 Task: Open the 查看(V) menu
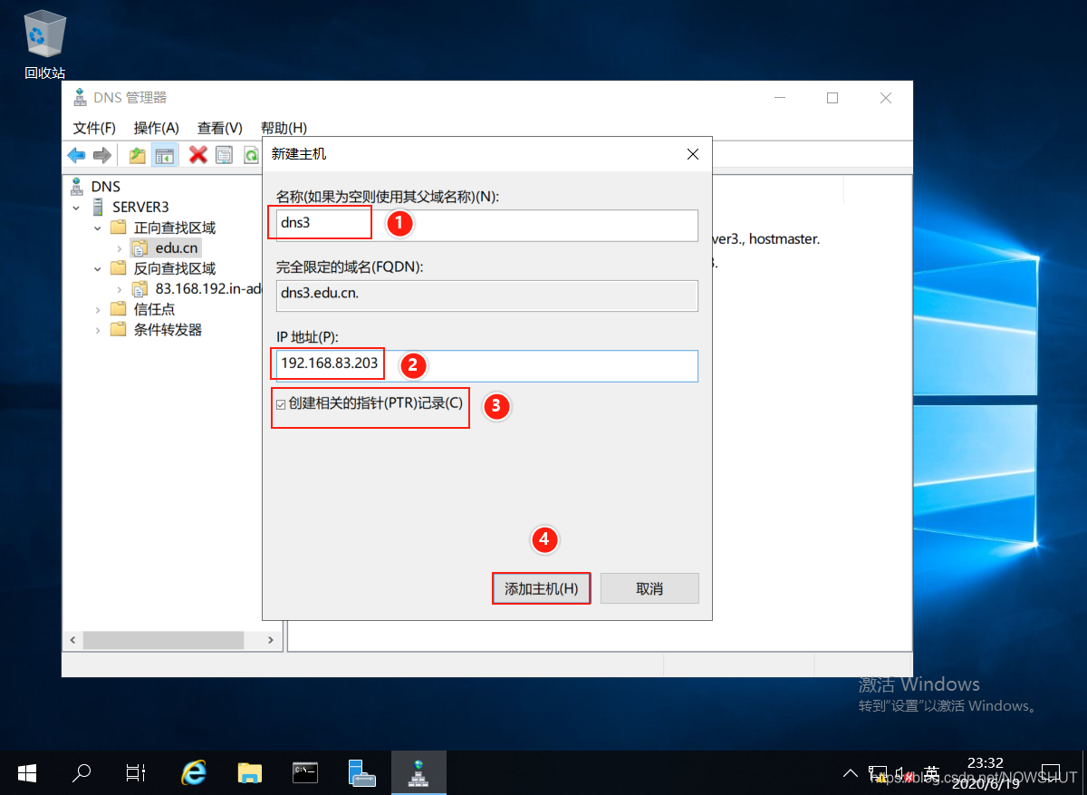click(x=219, y=128)
